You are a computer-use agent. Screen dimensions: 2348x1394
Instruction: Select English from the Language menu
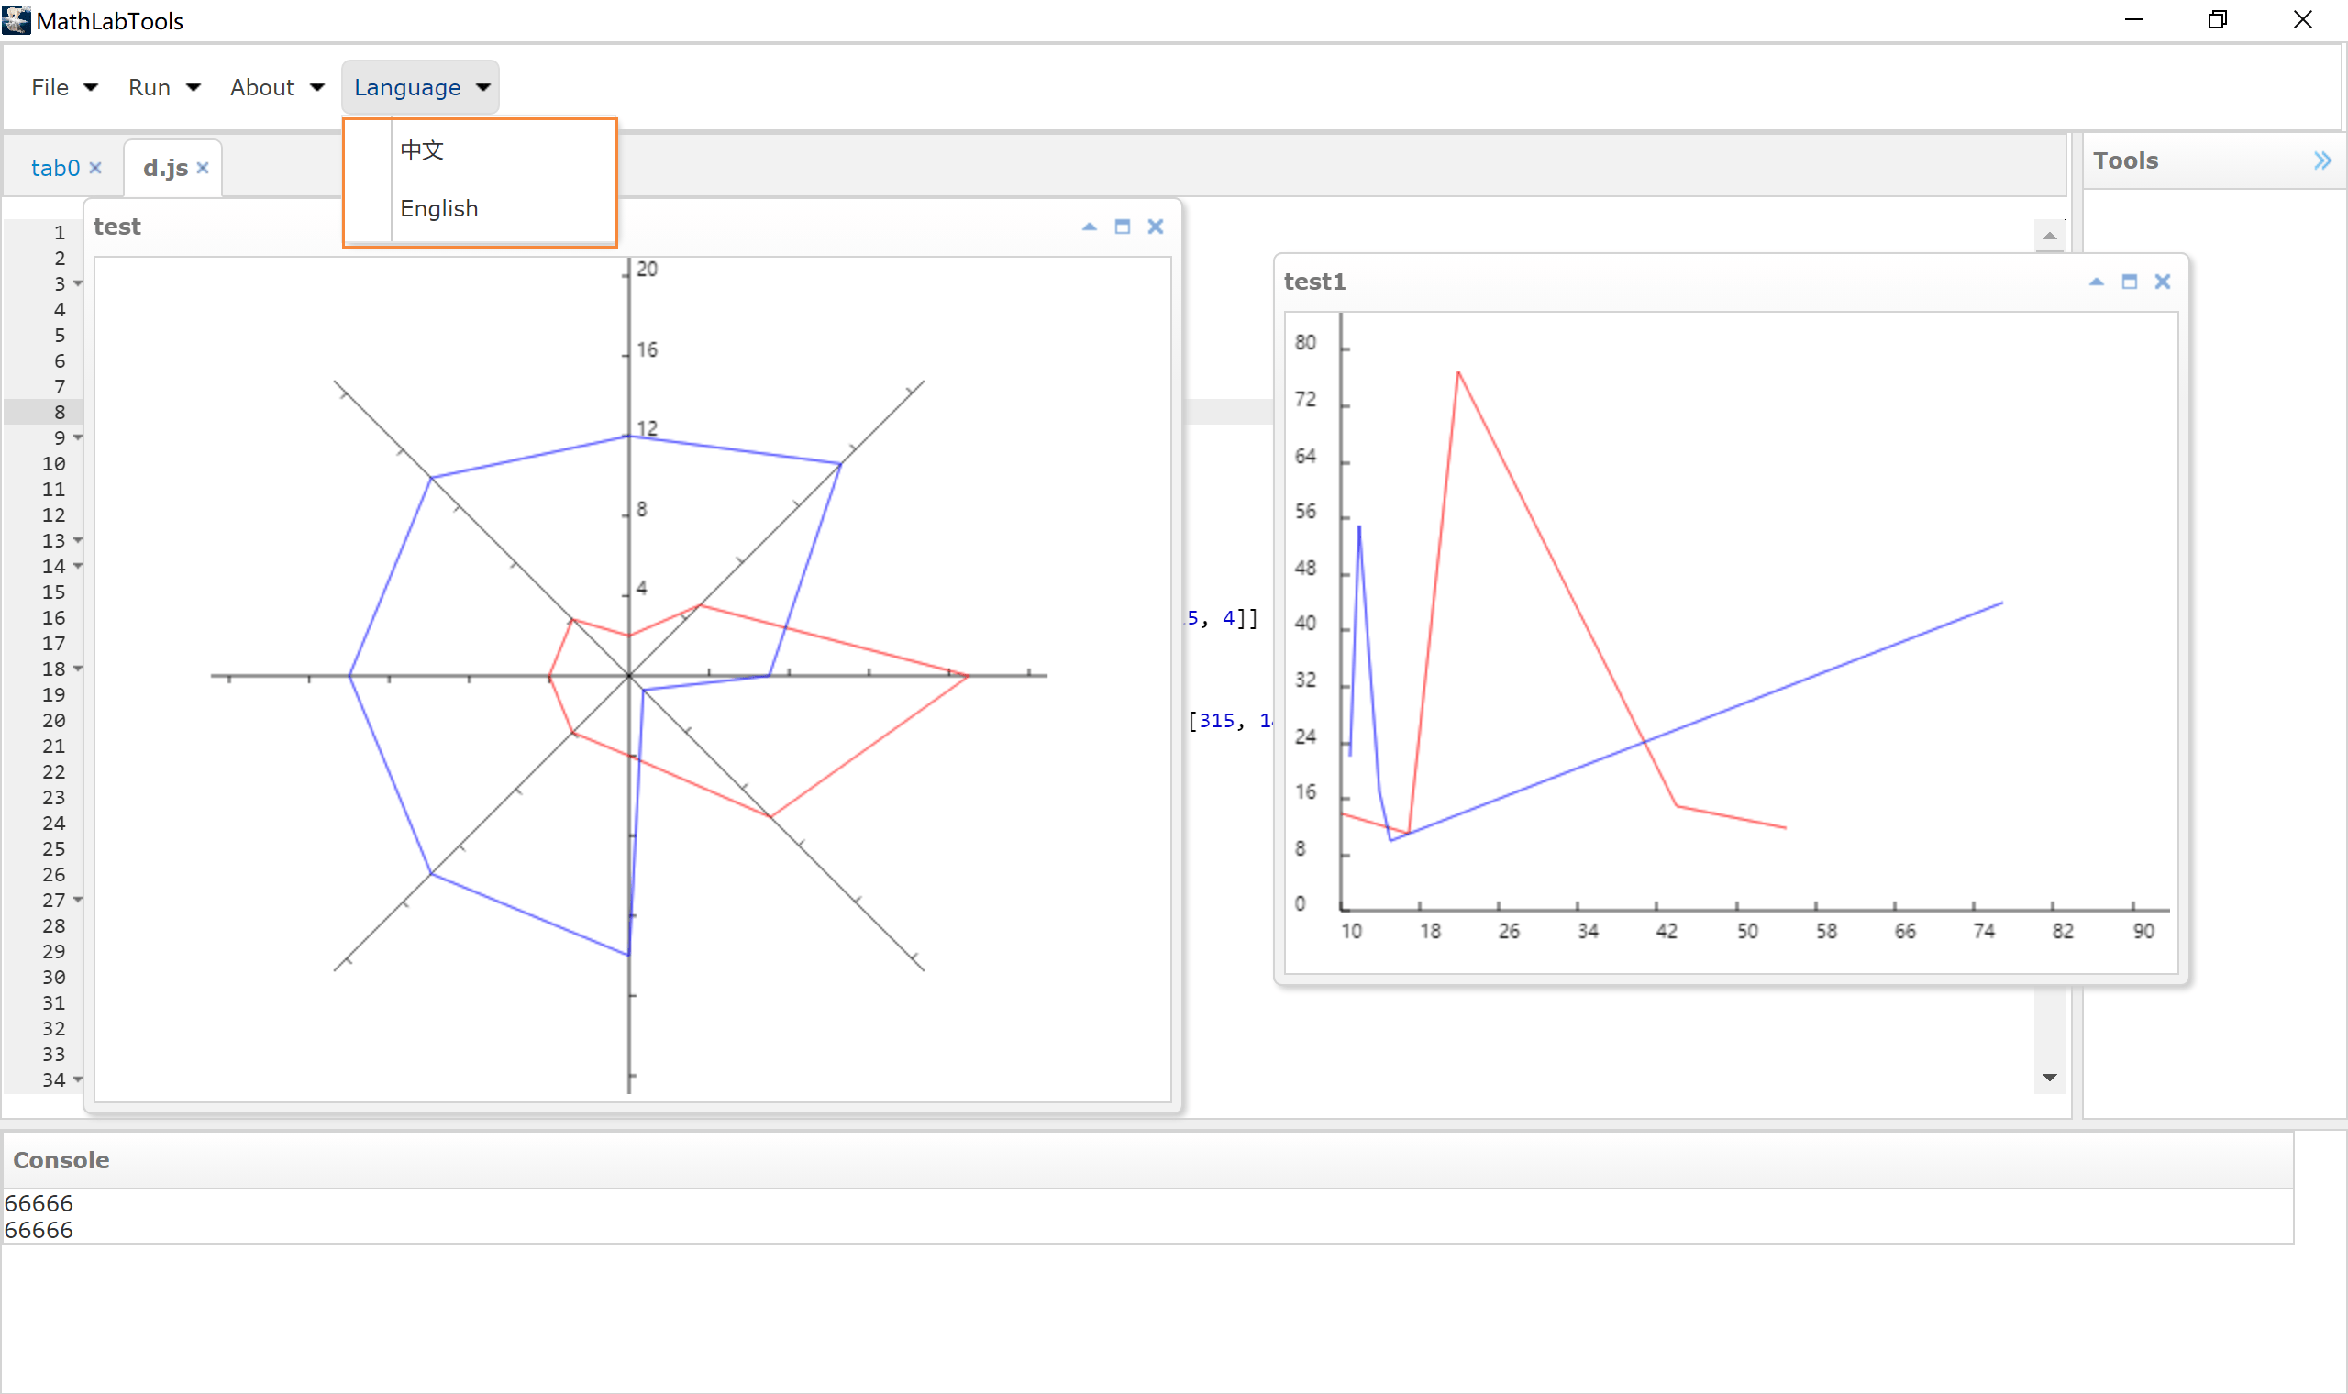coord(439,207)
